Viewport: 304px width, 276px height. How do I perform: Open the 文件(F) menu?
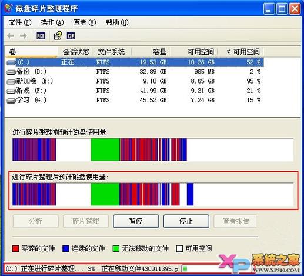tap(19, 22)
